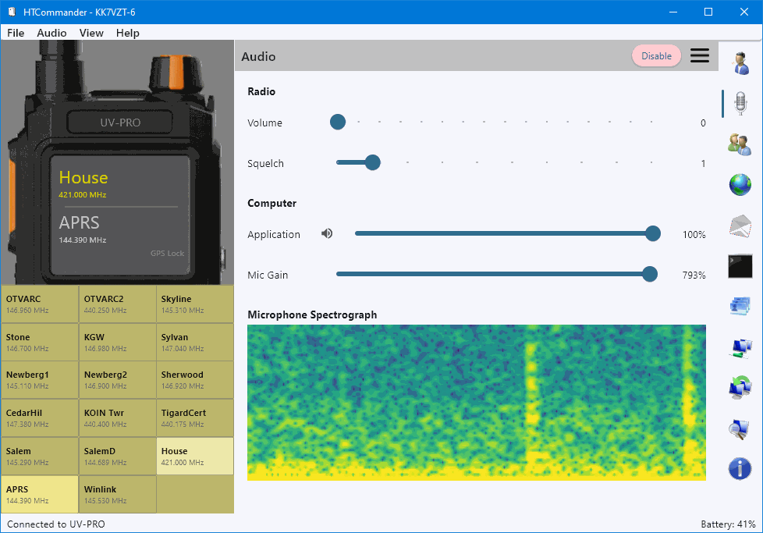Image resolution: width=763 pixels, height=533 pixels.
Task: Select the highlighted House channel button
Action: pos(195,456)
